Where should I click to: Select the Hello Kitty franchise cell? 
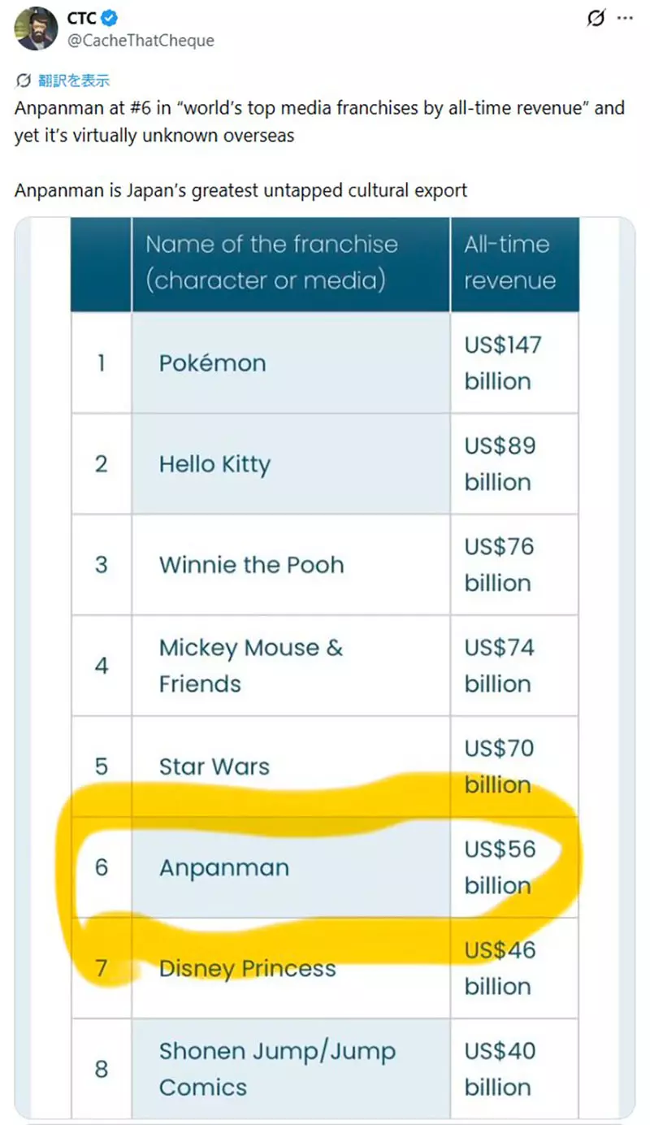[214, 464]
